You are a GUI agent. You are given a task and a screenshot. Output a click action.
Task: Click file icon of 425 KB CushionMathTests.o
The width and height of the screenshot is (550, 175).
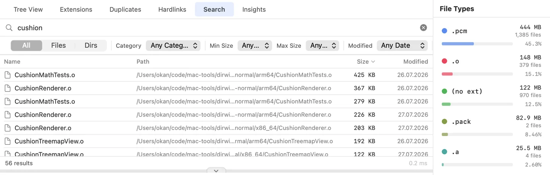tap(8, 75)
